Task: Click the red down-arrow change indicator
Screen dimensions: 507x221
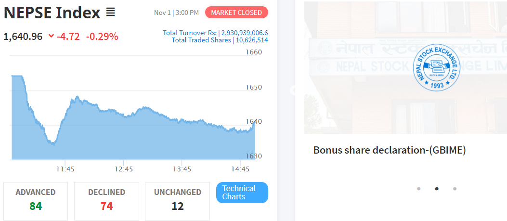Action: [x=51, y=36]
